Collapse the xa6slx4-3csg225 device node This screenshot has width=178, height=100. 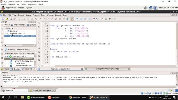tap(6, 34)
